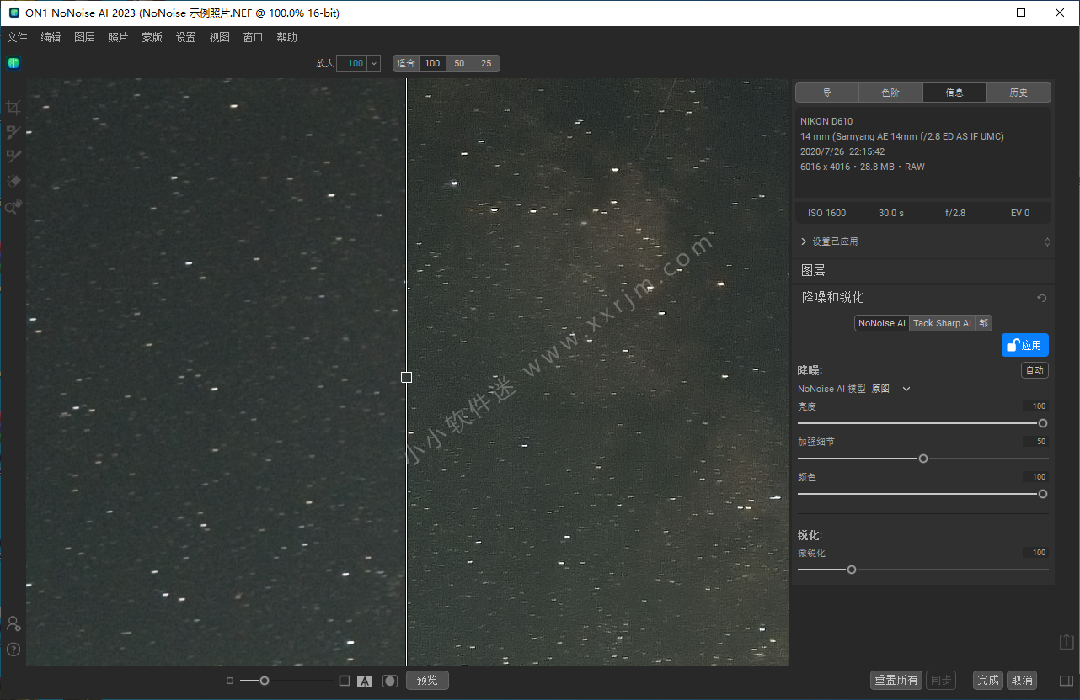Open the 蒙版 menu
The image size is (1080, 700).
[x=152, y=37]
